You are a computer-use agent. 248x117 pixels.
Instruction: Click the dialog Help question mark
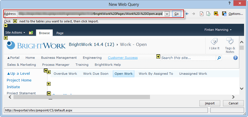tap(229, 3)
